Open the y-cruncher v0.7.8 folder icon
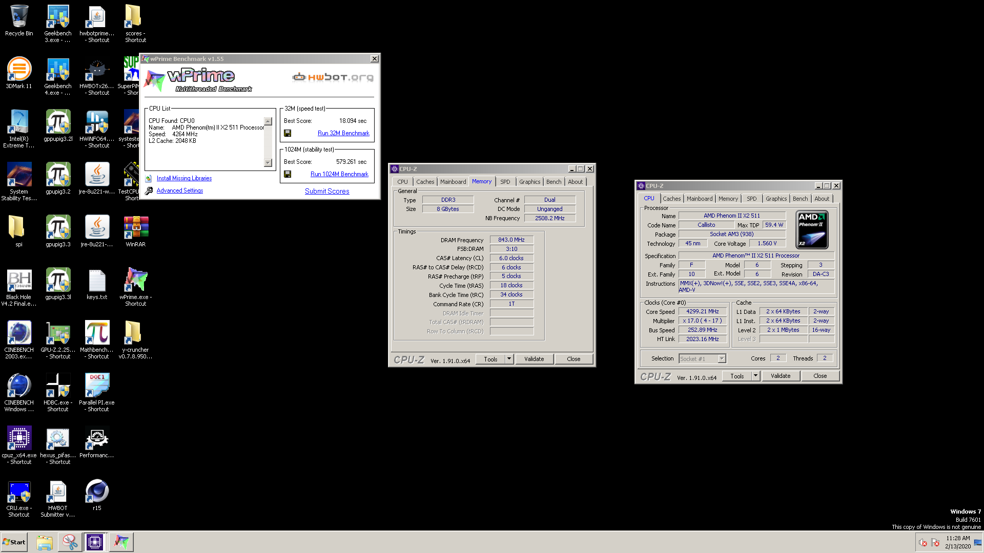The height and width of the screenshot is (553, 984). [136, 340]
